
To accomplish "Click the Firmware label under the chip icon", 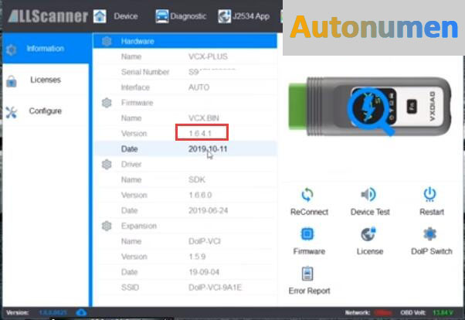I will [x=309, y=251].
